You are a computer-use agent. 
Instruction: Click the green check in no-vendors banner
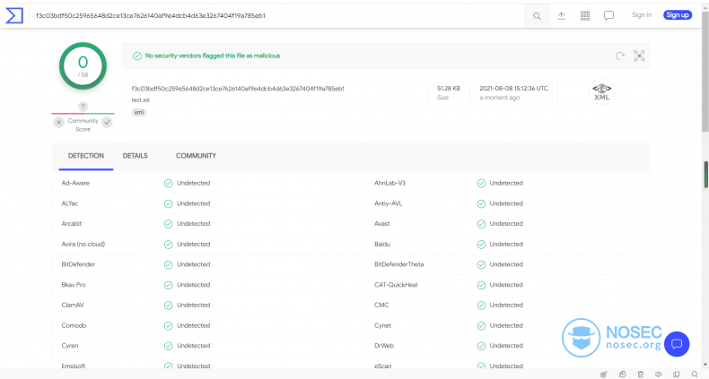click(x=137, y=56)
